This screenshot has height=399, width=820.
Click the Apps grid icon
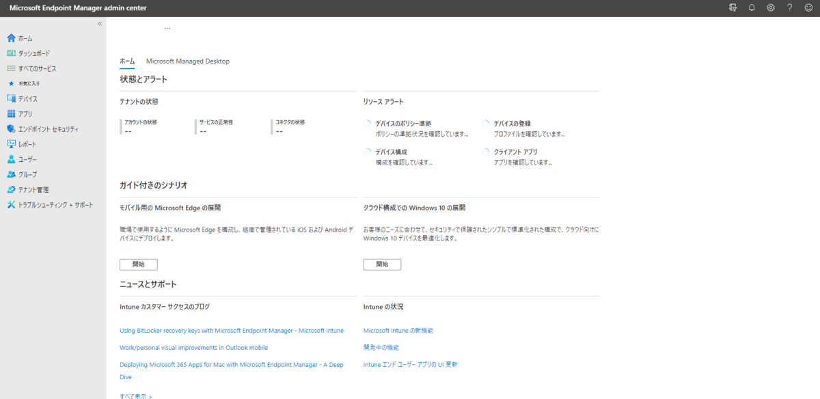pos(11,114)
